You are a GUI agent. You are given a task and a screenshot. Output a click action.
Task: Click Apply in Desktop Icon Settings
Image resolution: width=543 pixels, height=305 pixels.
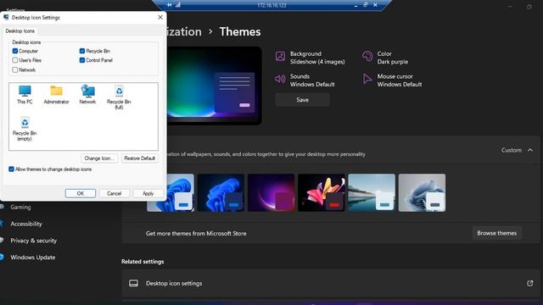click(148, 193)
